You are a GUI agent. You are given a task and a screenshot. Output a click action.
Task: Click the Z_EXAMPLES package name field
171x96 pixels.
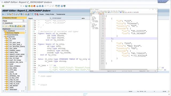14,23
